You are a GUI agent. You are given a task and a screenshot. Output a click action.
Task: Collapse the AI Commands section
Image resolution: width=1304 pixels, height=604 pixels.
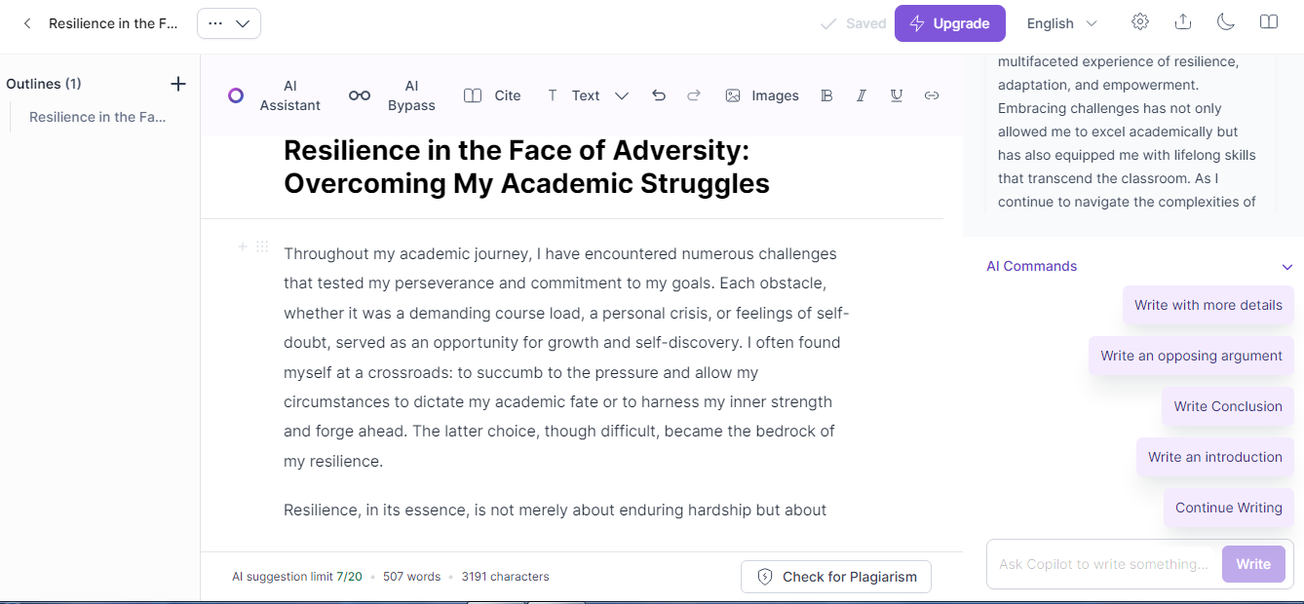[1287, 267]
